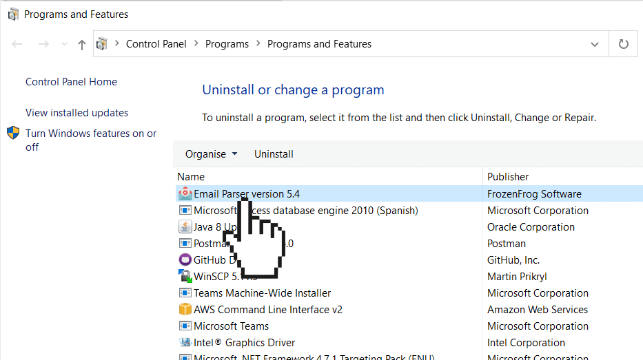This screenshot has width=643, height=360.
Task: Refresh the programs list
Action: pos(623,44)
